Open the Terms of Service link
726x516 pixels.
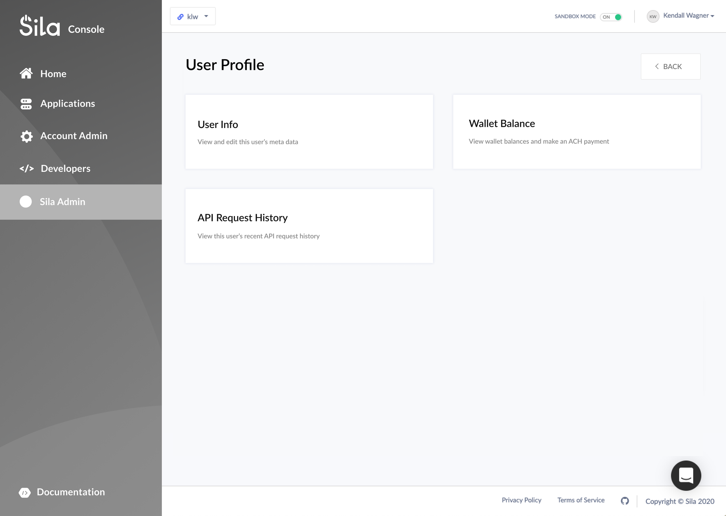[581, 500]
